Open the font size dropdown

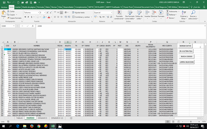pos(45,12)
